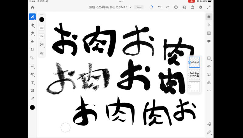Select the Move and Transform tool
Viewport: 243px width, 138px height.
coord(33,58)
